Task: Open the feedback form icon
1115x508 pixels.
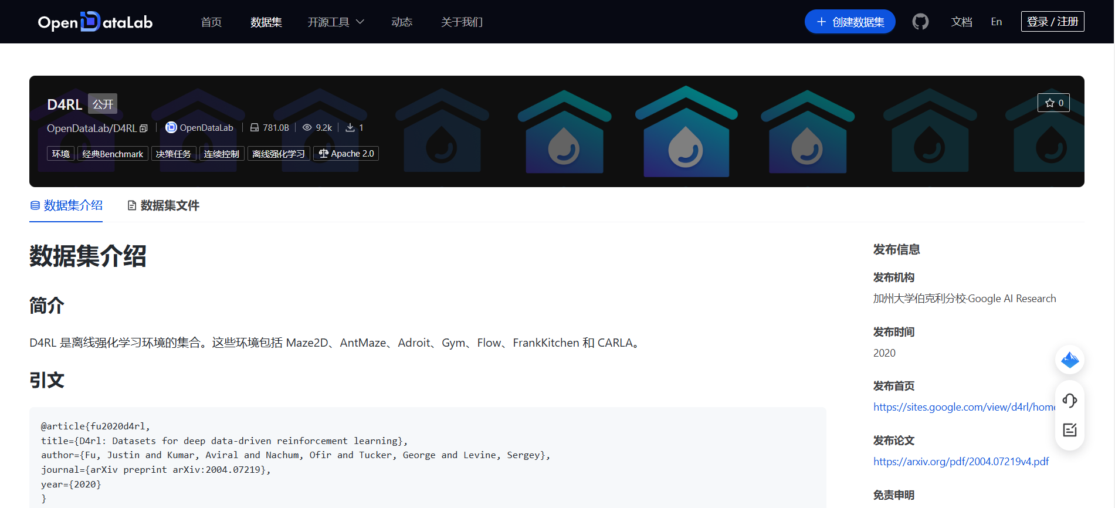Action: [1069, 430]
